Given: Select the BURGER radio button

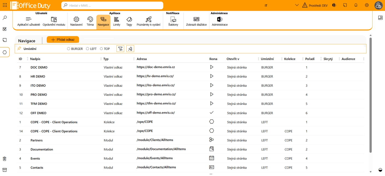Looking at the screenshot, I should pyautogui.click(x=69, y=49).
